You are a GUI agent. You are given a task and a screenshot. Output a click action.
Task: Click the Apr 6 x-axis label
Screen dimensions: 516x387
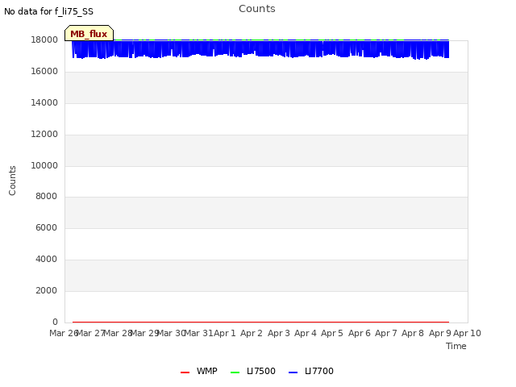[360, 333]
